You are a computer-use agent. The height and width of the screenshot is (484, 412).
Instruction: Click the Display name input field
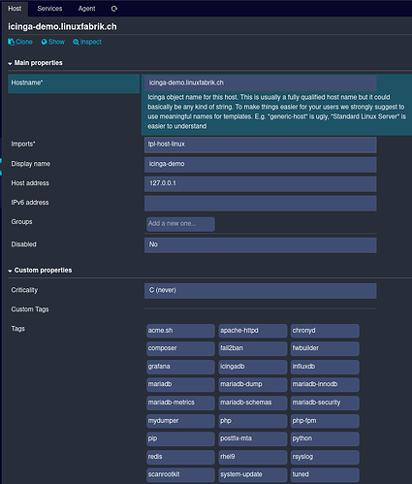[x=261, y=164]
